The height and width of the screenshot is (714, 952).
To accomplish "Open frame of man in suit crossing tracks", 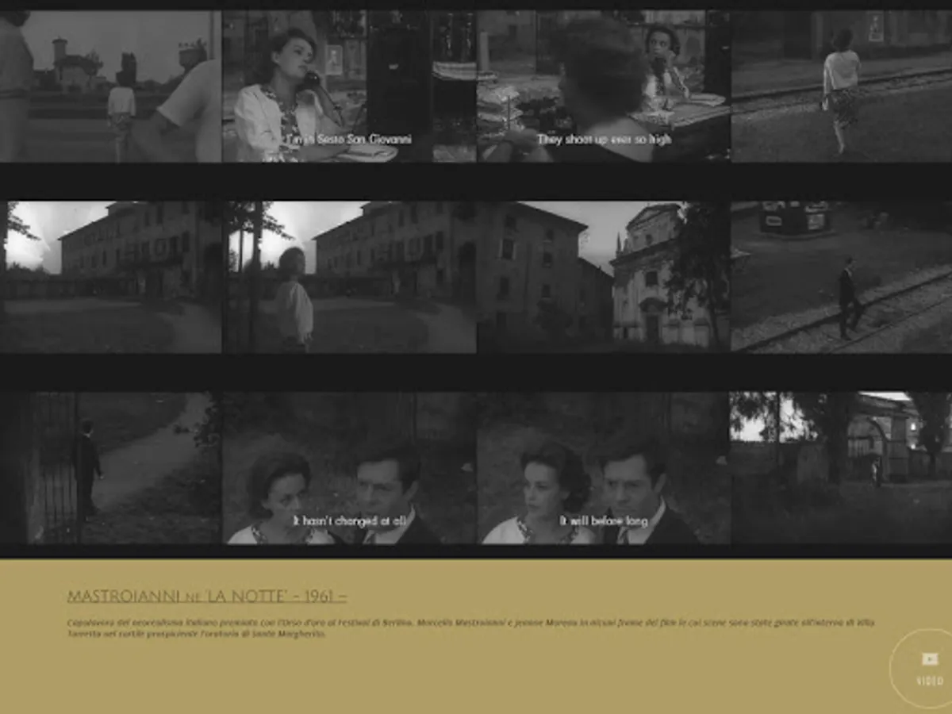I will (842, 277).
